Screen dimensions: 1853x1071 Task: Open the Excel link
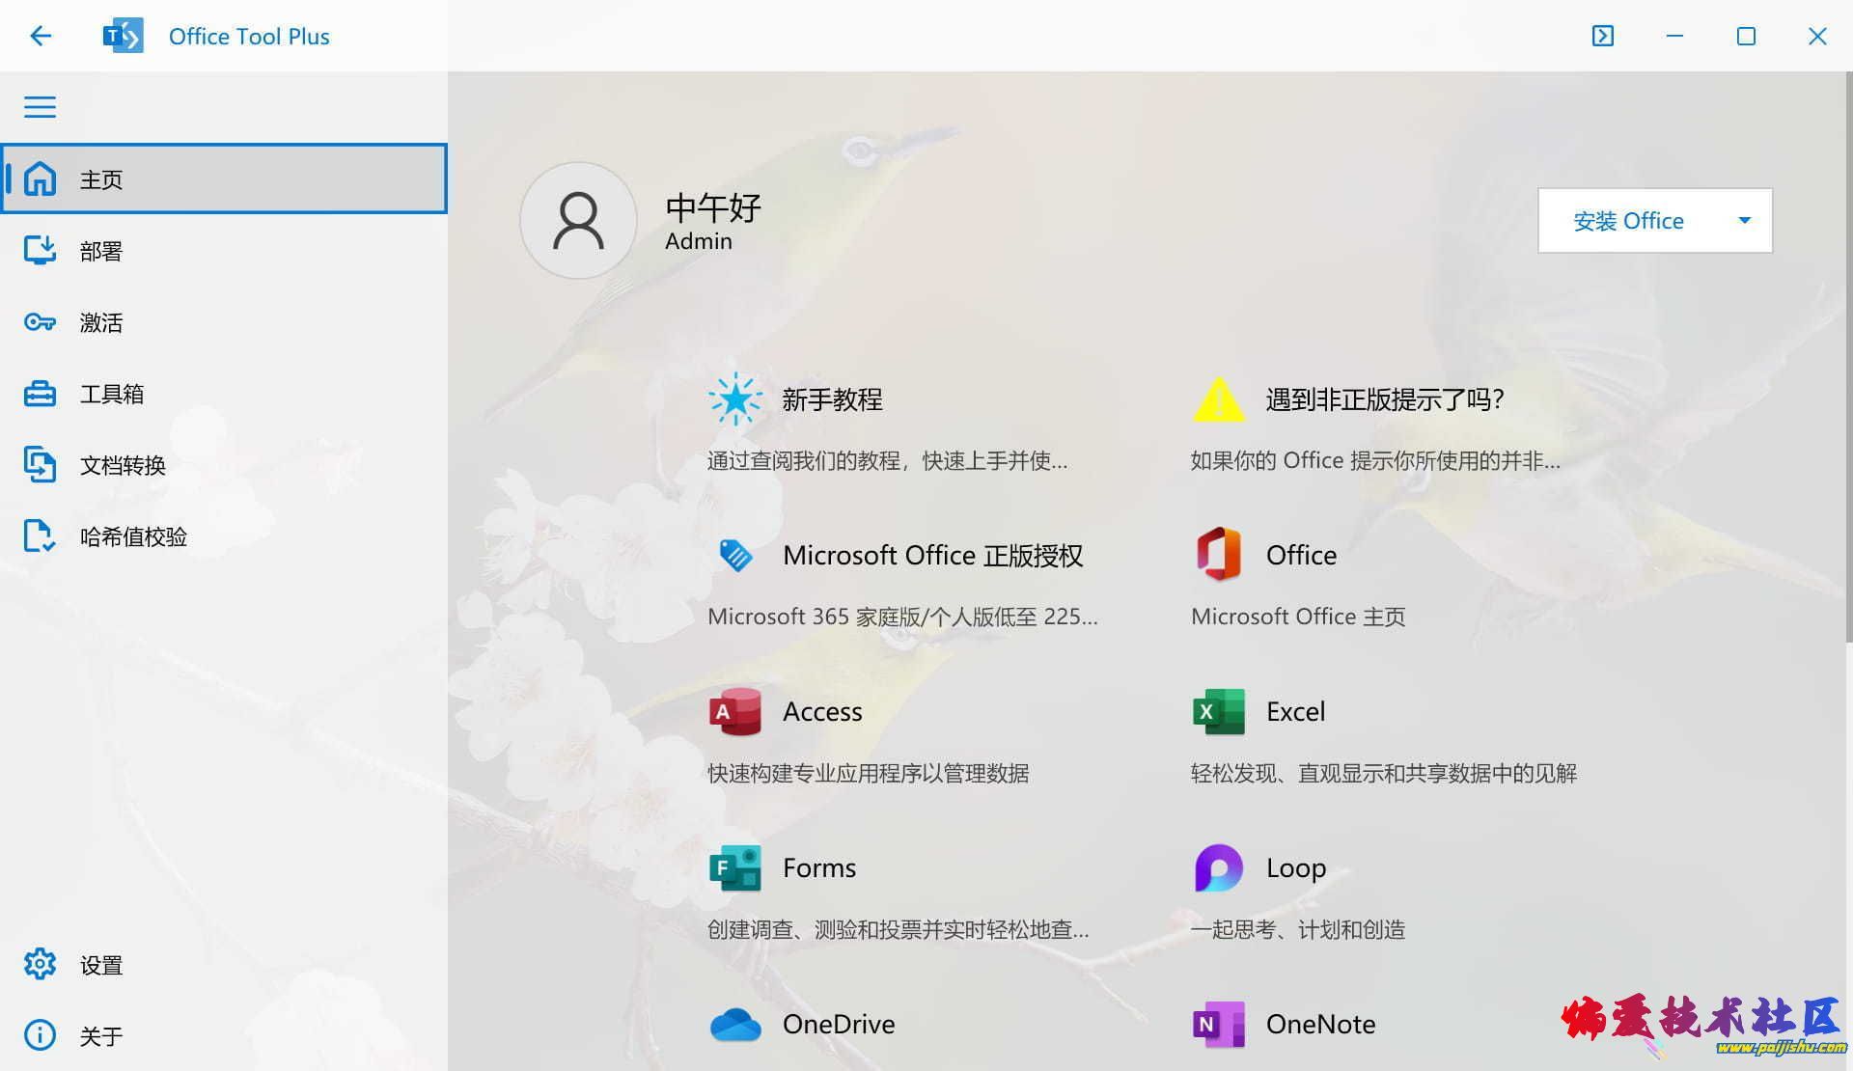point(1295,712)
